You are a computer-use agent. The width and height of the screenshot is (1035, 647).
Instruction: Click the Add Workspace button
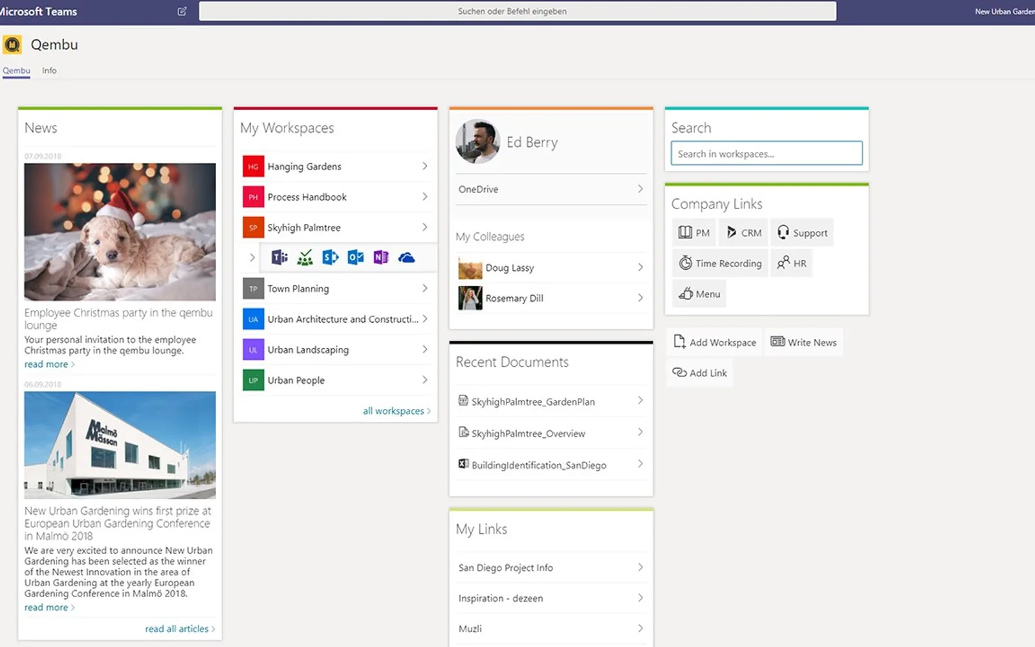(x=714, y=342)
